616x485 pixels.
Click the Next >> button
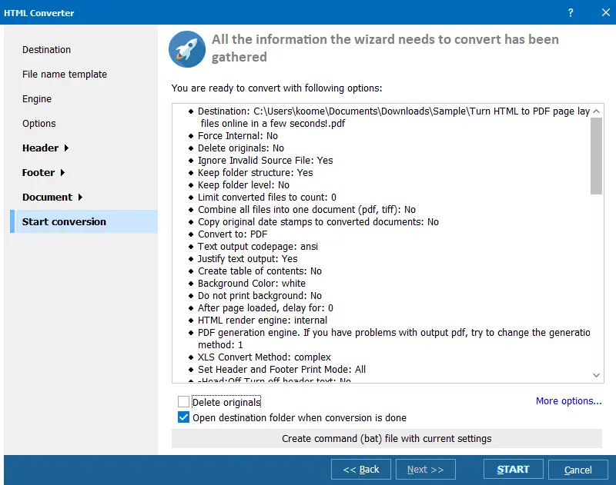426,470
